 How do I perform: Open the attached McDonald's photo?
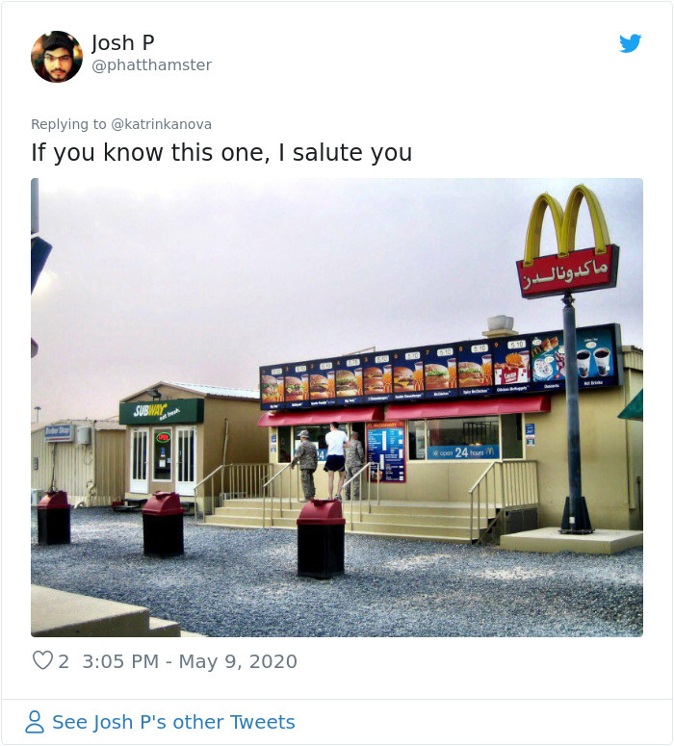(337, 407)
